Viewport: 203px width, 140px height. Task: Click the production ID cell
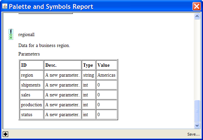tap(31, 105)
